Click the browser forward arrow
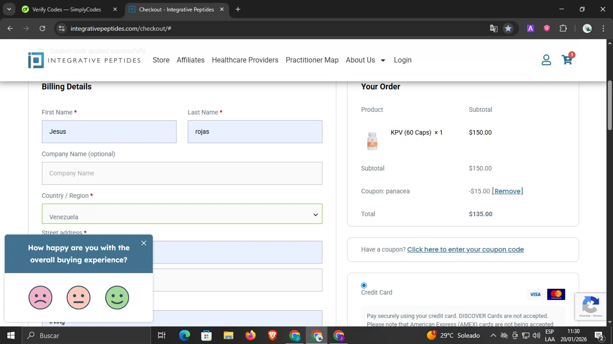 tap(26, 29)
